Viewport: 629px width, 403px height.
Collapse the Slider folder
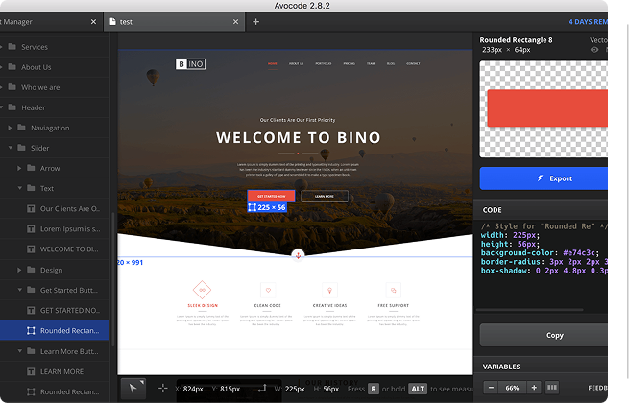pos(10,148)
